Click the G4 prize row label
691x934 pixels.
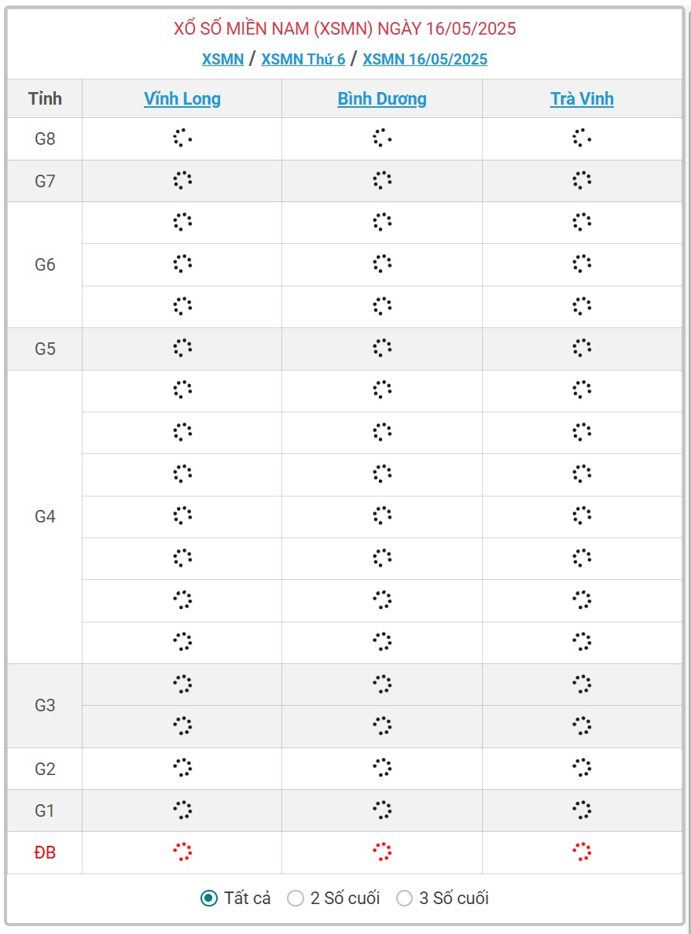point(45,517)
